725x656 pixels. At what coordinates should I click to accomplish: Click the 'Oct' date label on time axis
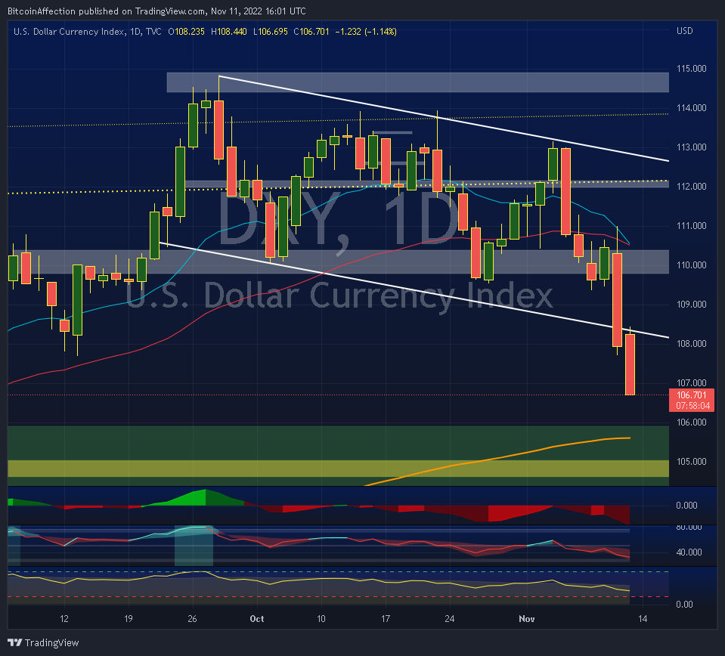click(x=256, y=618)
